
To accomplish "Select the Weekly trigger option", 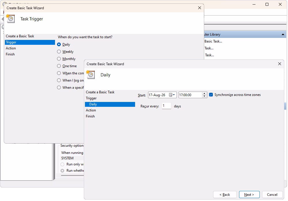I will point(59,52).
